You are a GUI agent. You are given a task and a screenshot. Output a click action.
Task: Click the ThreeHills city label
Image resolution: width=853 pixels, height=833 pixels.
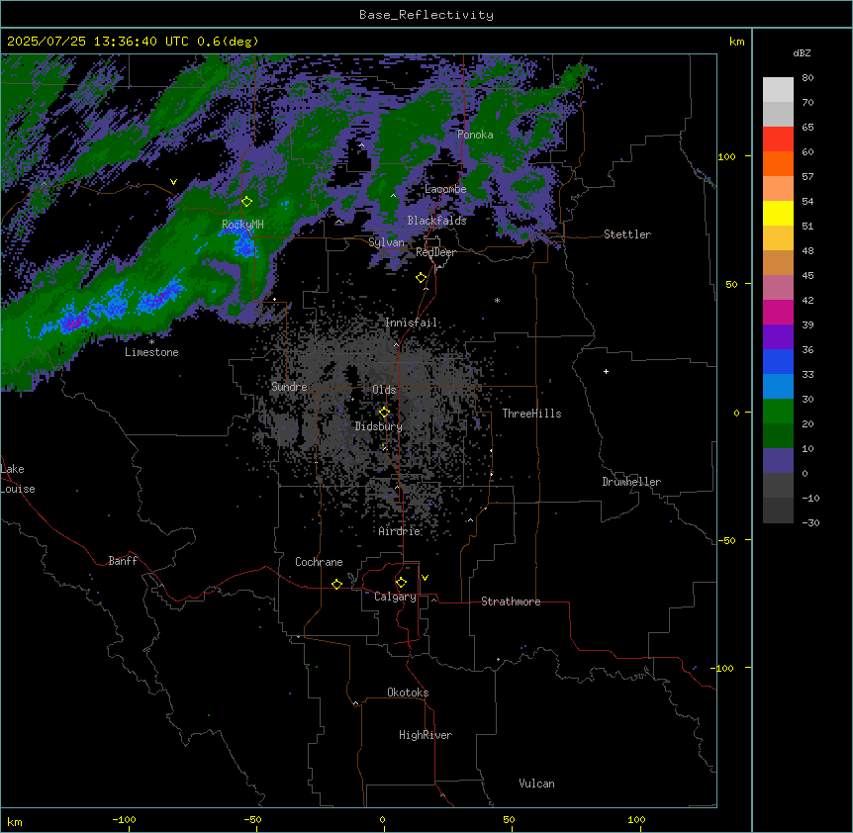click(x=531, y=414)
